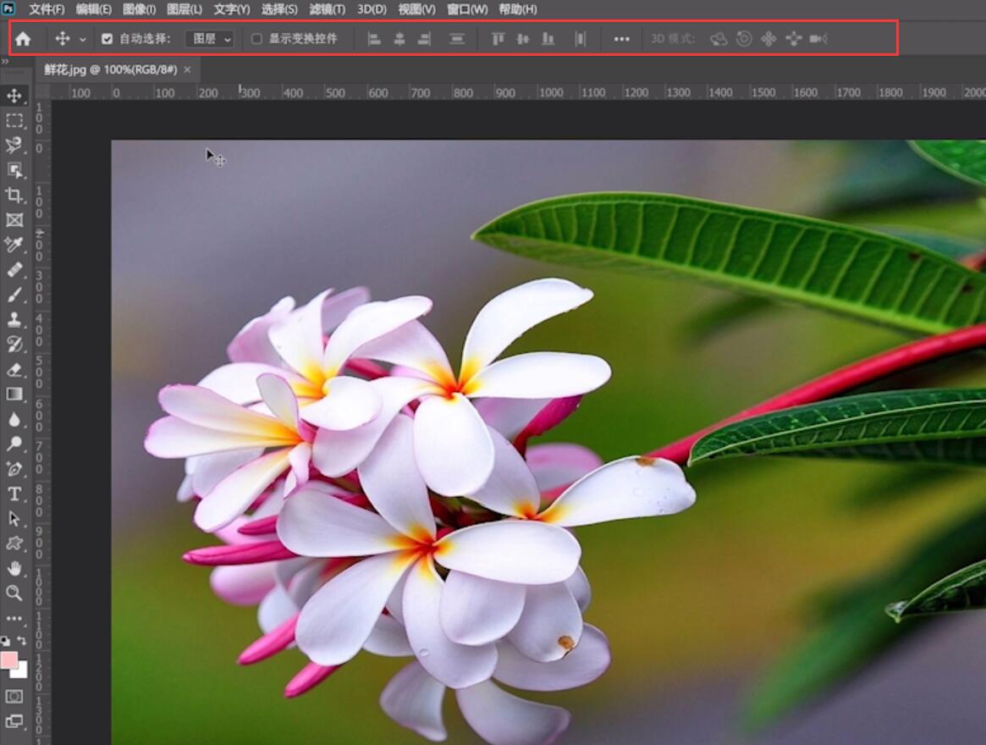Choose the Path Selection tool
This screenshot has width=986, height=745.
click(14, 518)
